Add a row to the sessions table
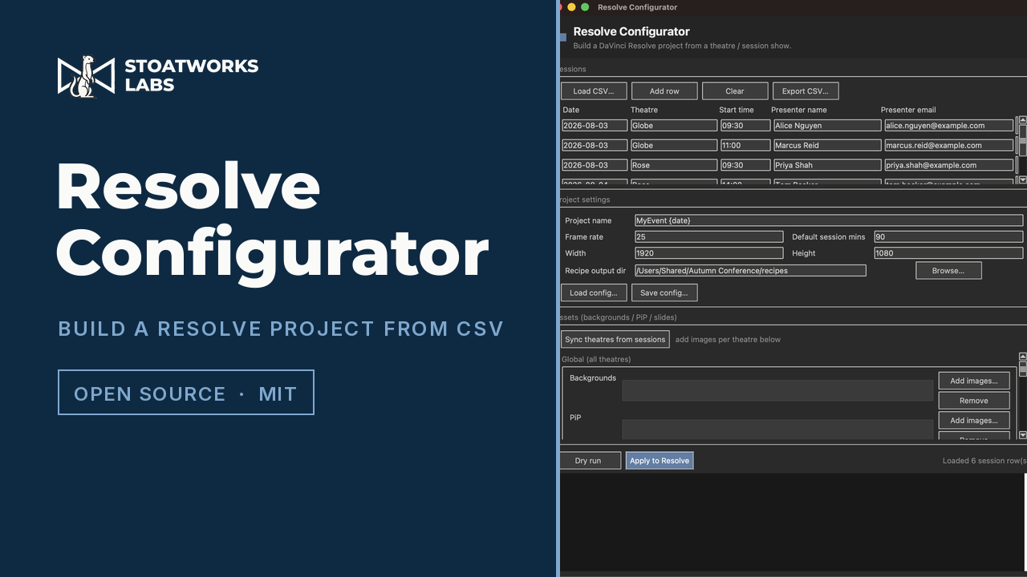1027x577 pixels. [664, 91]
